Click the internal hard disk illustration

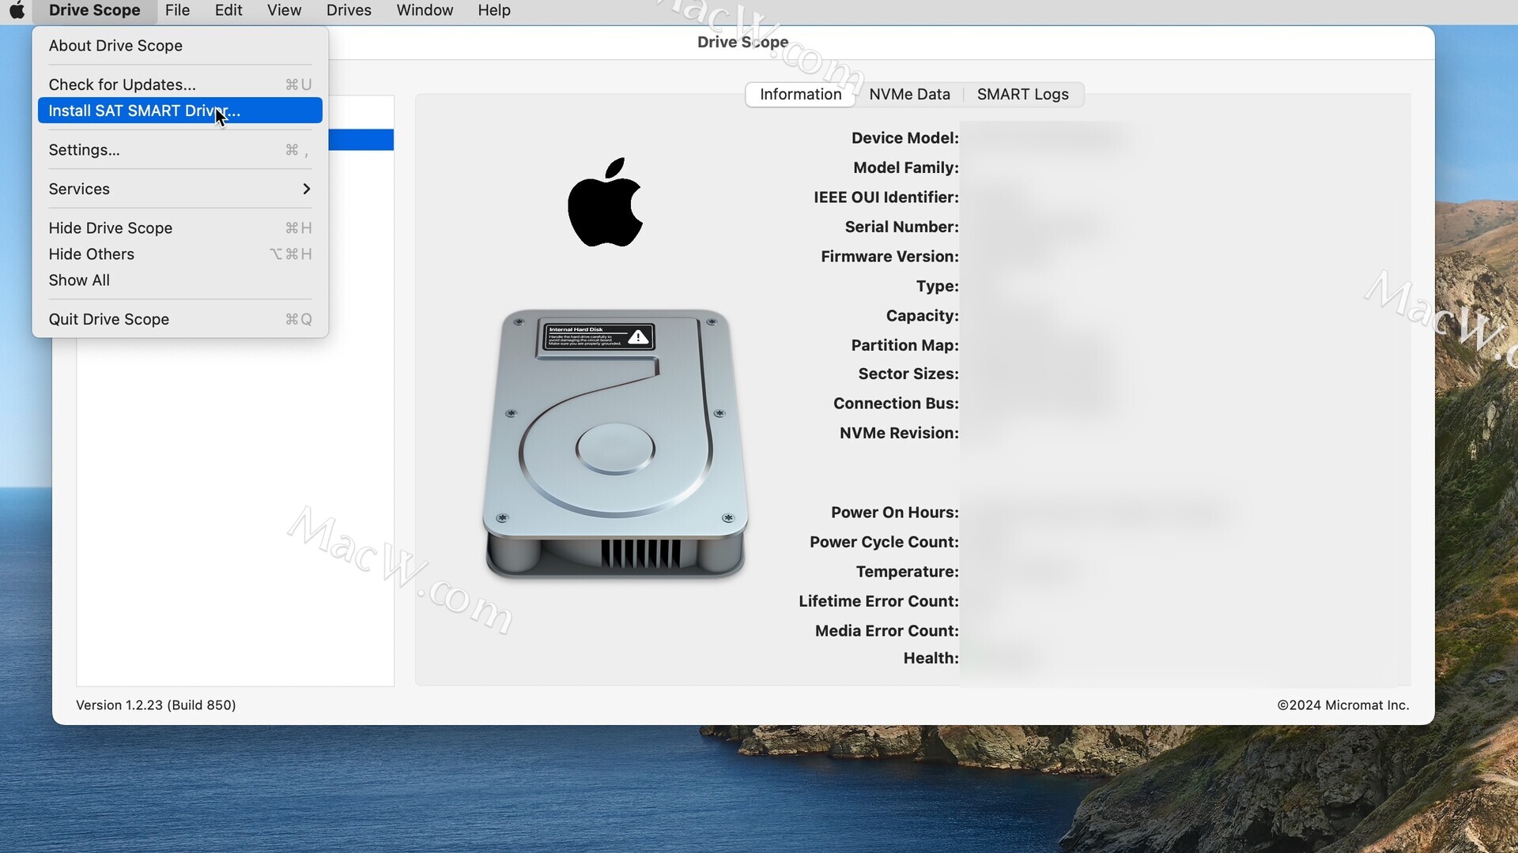(615, 443)
